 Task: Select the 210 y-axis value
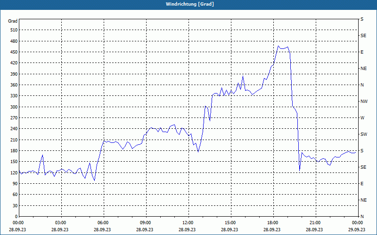click(x=14, y=140)
